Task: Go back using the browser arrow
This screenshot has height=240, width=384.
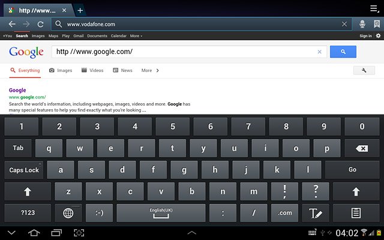Action: pyautogui.click(x=12, y=24)
